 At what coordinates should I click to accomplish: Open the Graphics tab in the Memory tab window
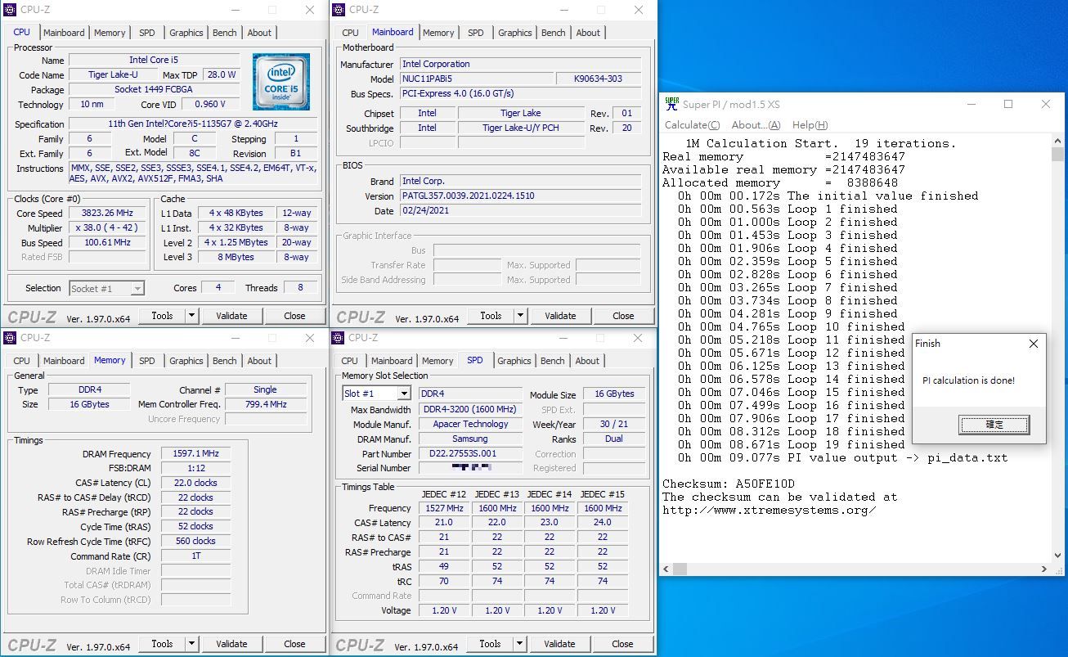(x=186, y=361)
